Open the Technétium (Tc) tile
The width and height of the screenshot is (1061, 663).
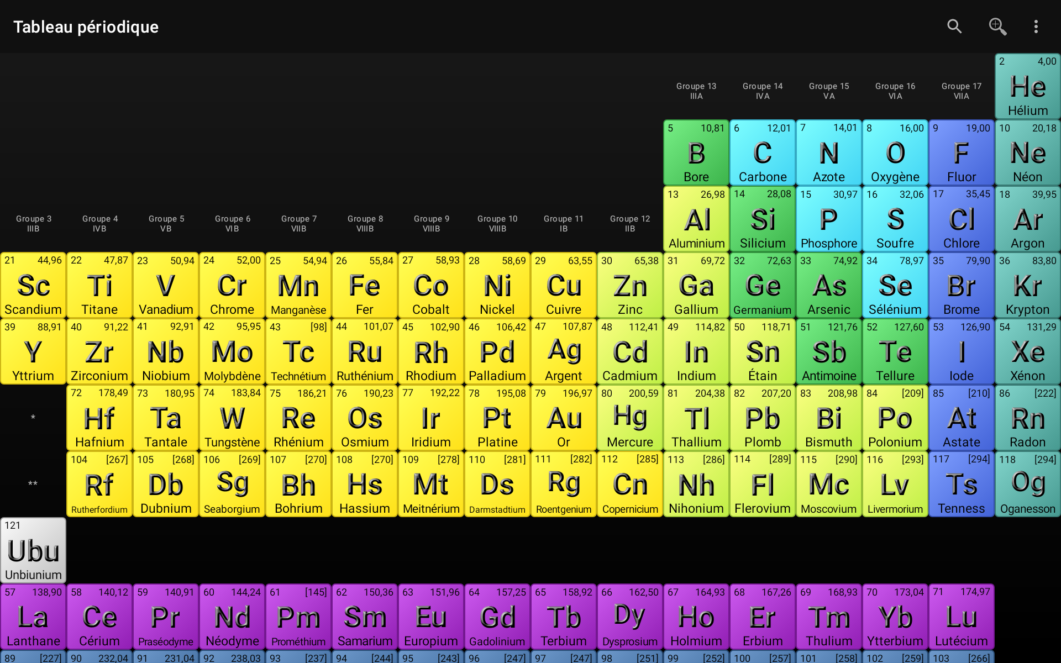(298, 351)
